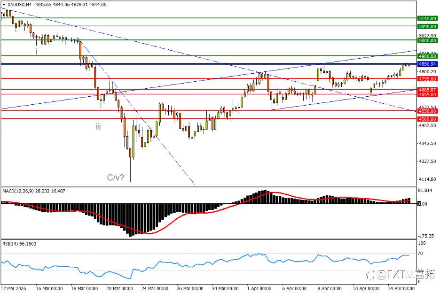Click the 1 Apr 00:00 date label

click(x=259, y=288)
